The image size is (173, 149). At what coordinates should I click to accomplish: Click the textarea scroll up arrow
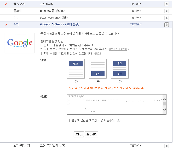tap(164, 99)
